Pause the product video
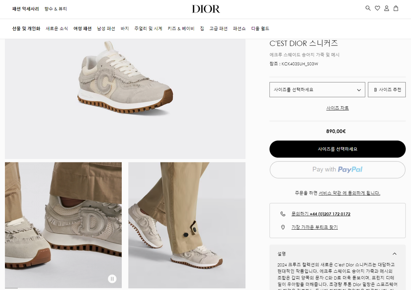 [x=112, y=279]
